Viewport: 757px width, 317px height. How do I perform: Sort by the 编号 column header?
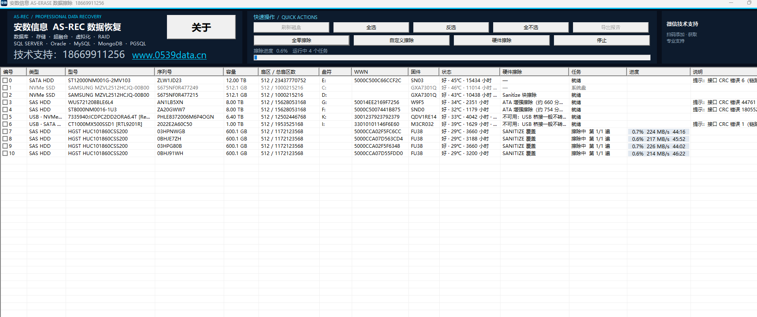(x=13, y=72)
